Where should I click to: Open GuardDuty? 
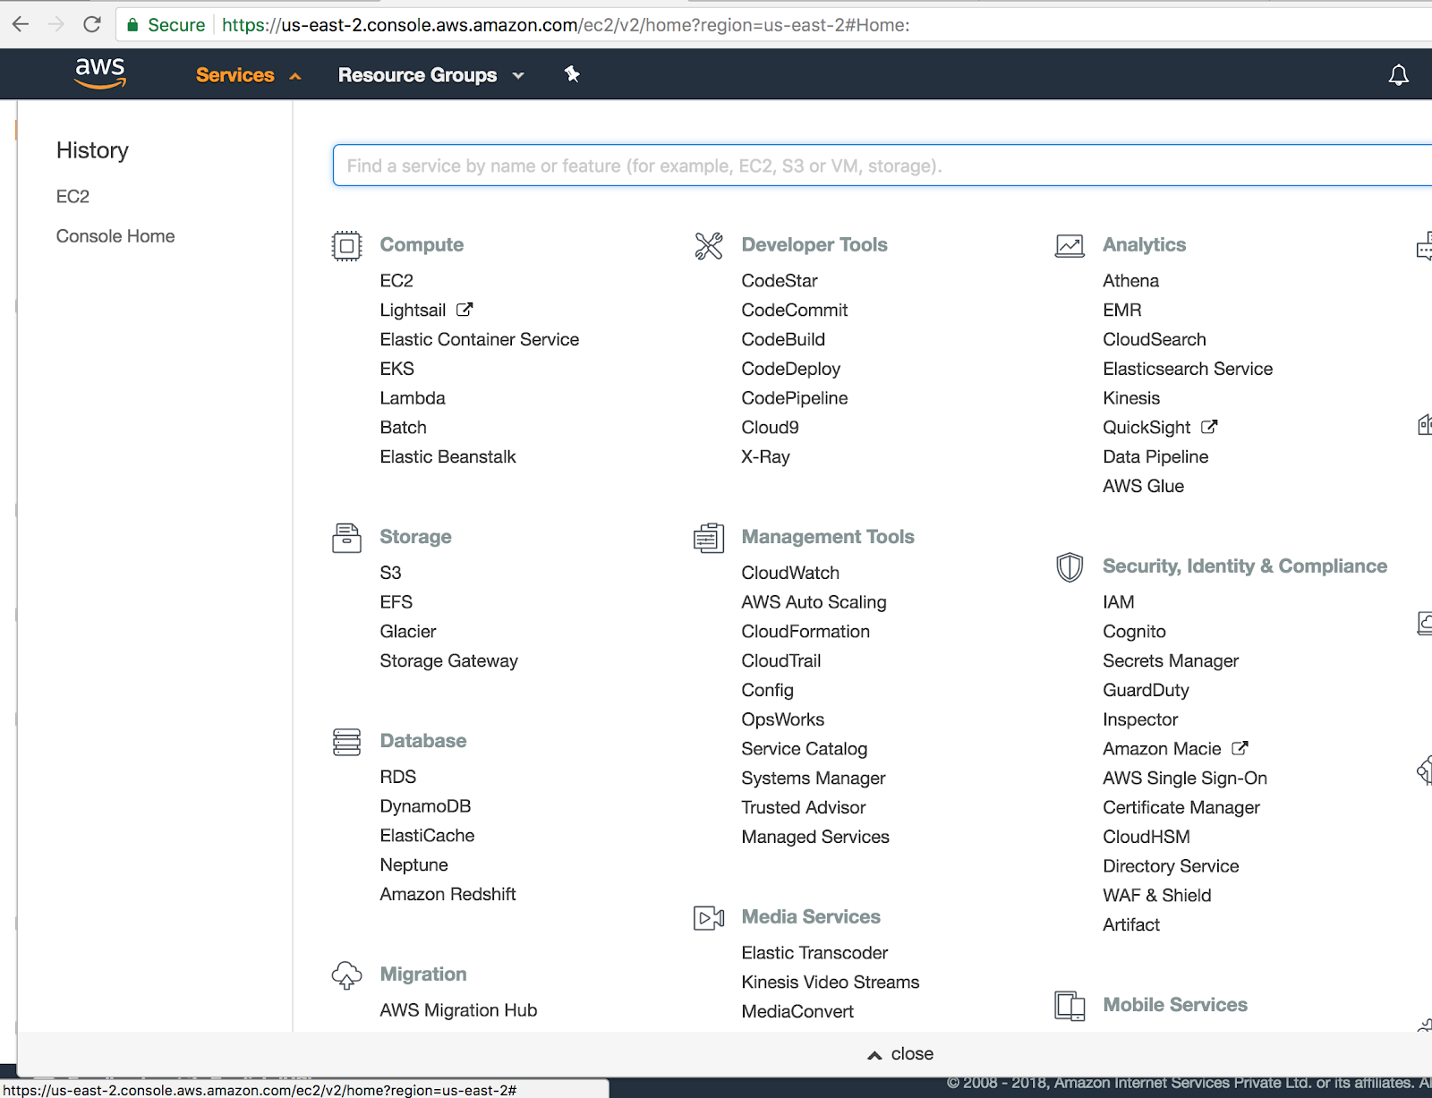1146,691
